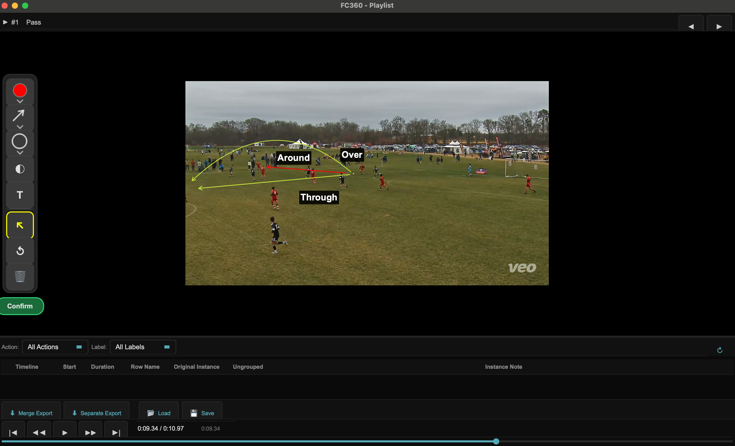The width and height of the screenshot is (735, 446).
Task: Undo the last annotation
Action: 20,251
